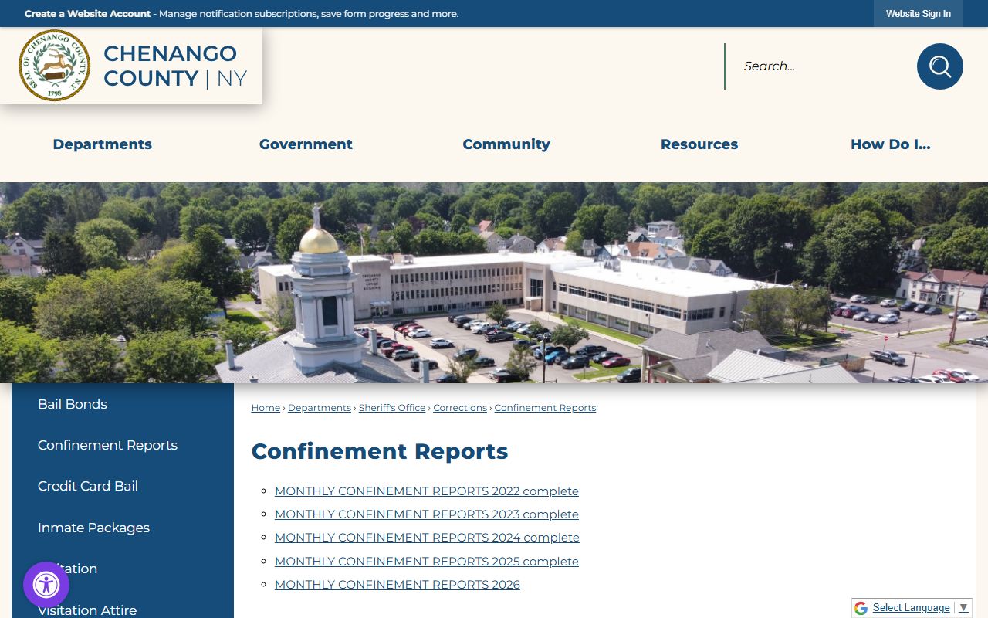Go to Home breadcrumb
The width and height of the screenshot is (988, 618).
point(266,408)
